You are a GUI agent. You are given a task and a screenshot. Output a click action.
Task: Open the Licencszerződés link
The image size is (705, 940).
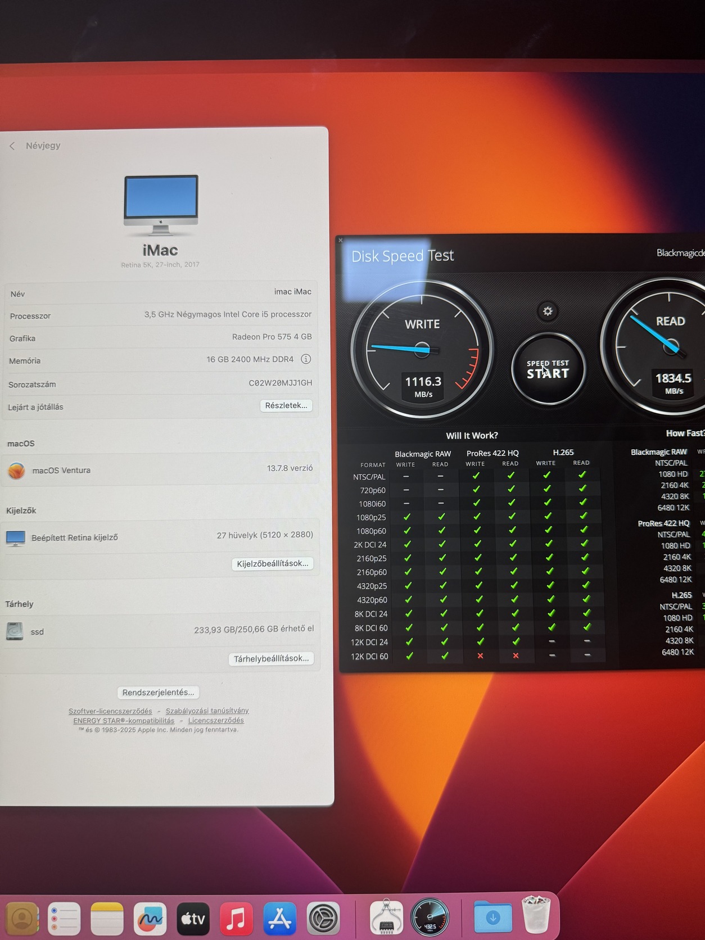tap(216, 720)
